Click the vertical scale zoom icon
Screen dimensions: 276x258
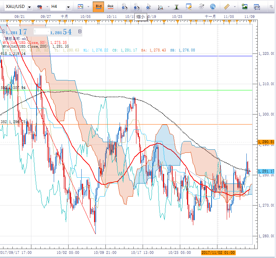coord(161,7)
